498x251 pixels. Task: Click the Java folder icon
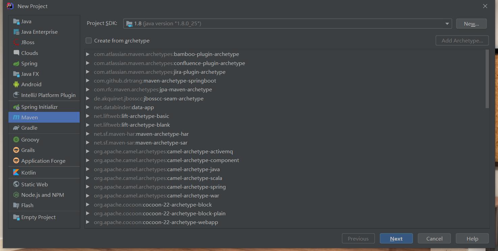(16, 22)
